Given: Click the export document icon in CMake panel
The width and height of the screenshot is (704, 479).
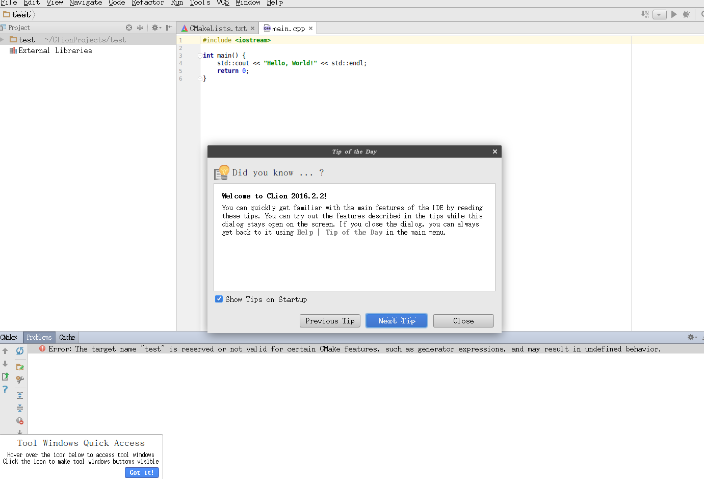Looking at the screenshot, I should 5,376.
